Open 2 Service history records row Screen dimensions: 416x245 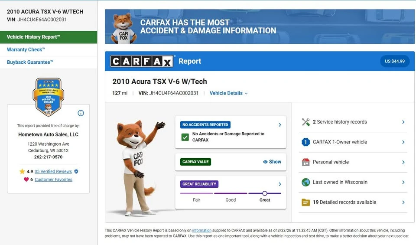[353, 122]
